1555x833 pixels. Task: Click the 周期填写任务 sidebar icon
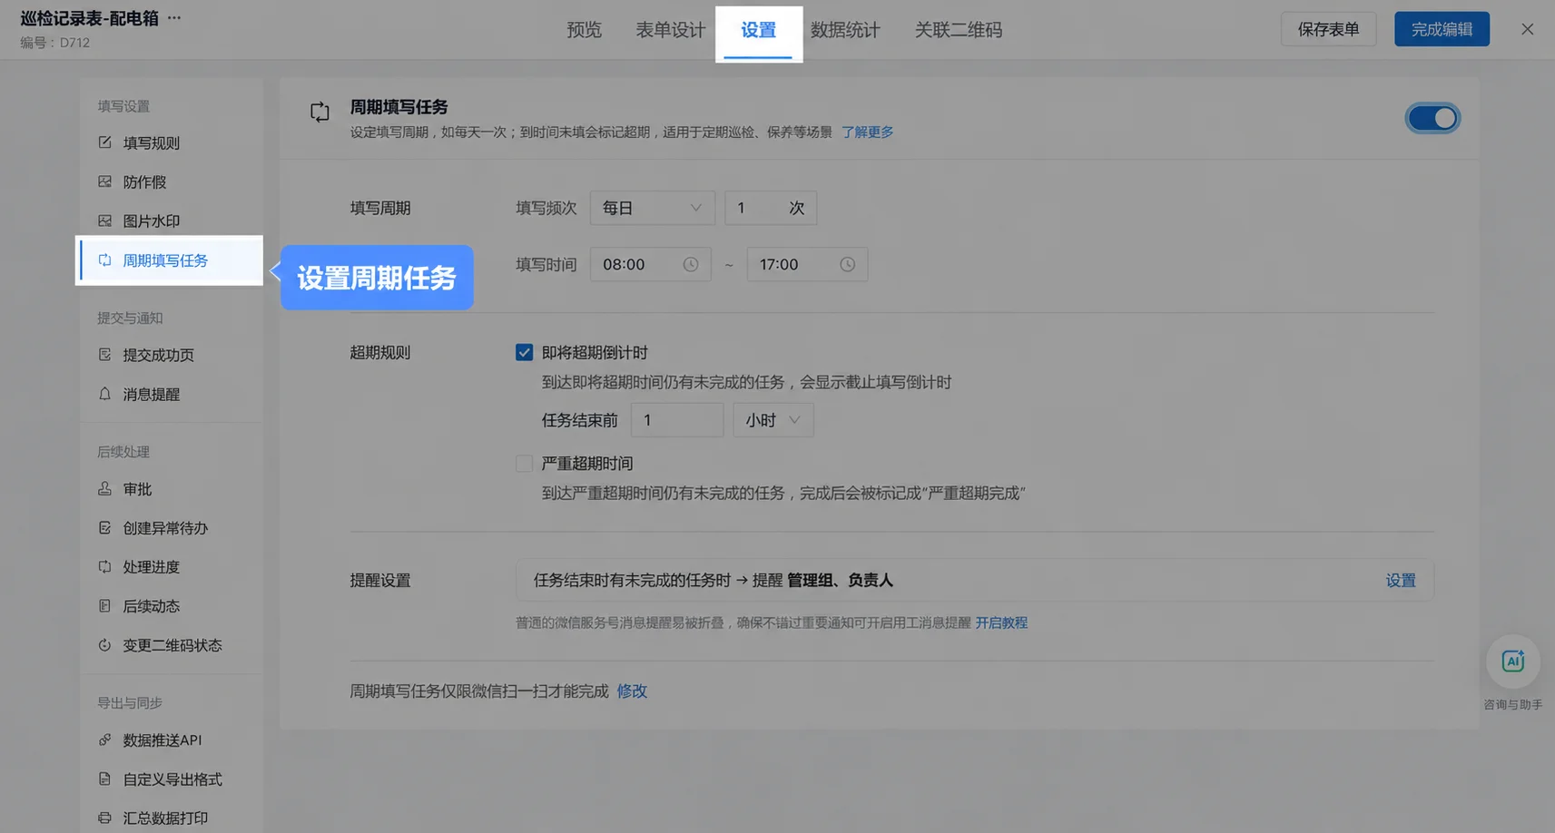[x=104, y=260]
